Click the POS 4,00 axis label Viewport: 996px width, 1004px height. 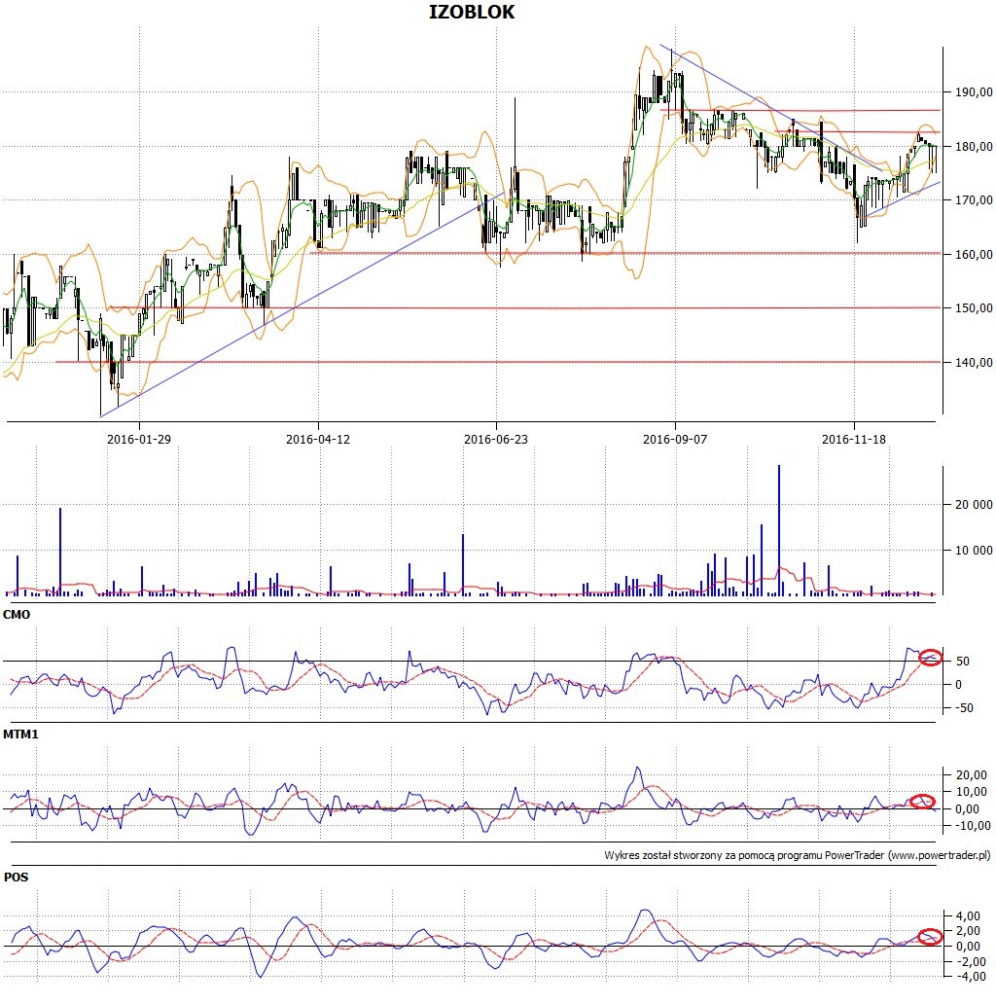[x=968, y=916]
